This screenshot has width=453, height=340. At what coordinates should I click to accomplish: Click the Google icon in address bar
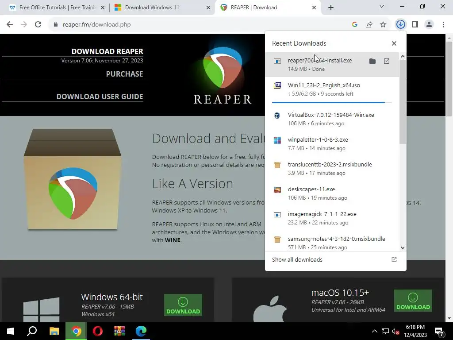click(x=355, y=25)
